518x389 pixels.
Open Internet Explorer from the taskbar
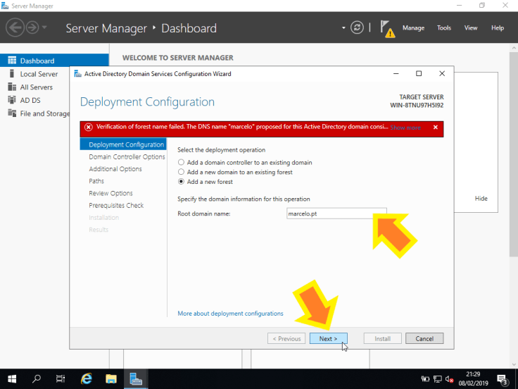(x=87, y=378)
